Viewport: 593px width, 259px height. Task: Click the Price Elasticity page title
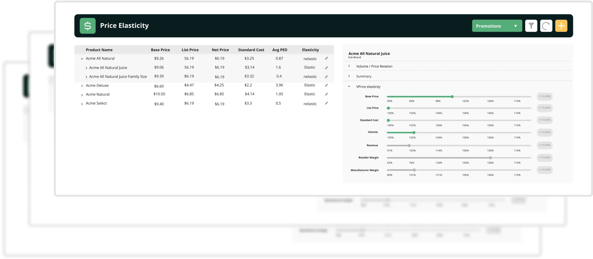(125, 25)
